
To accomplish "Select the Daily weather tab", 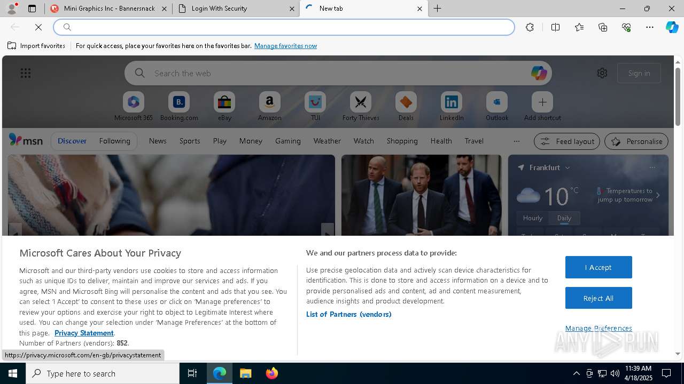I will pyautogui.click(x=564, y=218).
